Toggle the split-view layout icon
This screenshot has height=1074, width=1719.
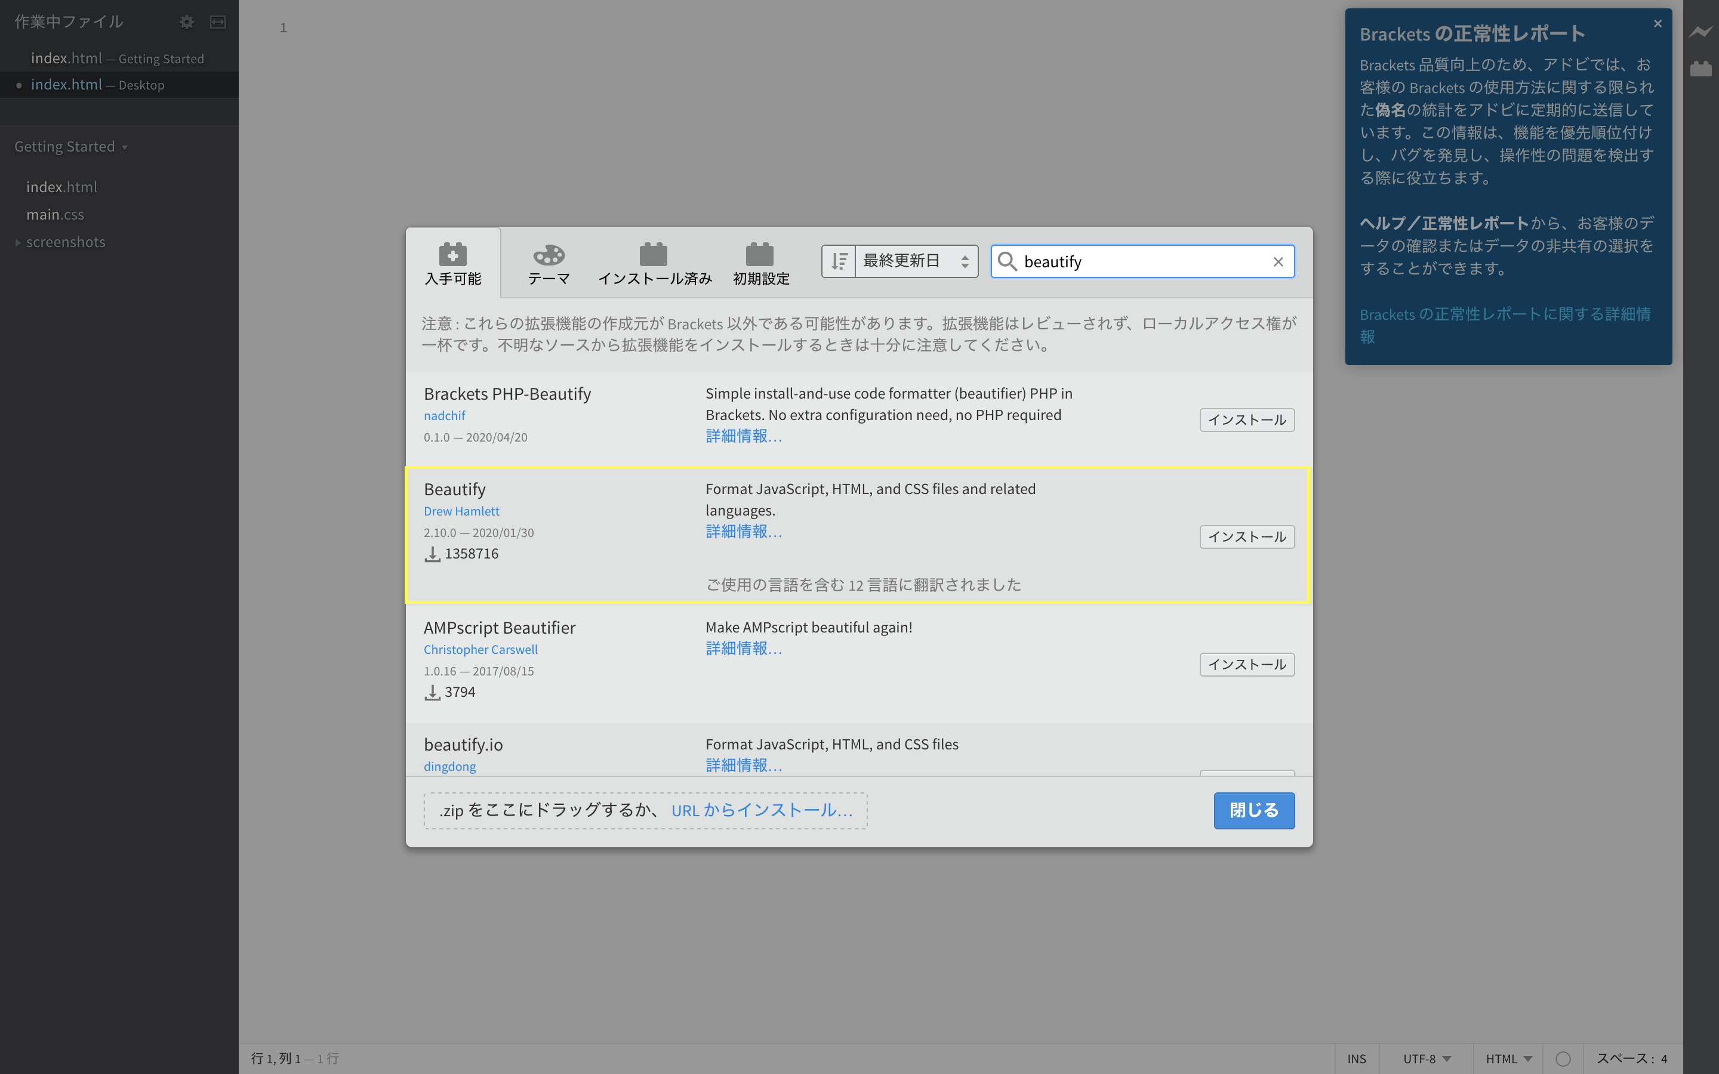217,22
